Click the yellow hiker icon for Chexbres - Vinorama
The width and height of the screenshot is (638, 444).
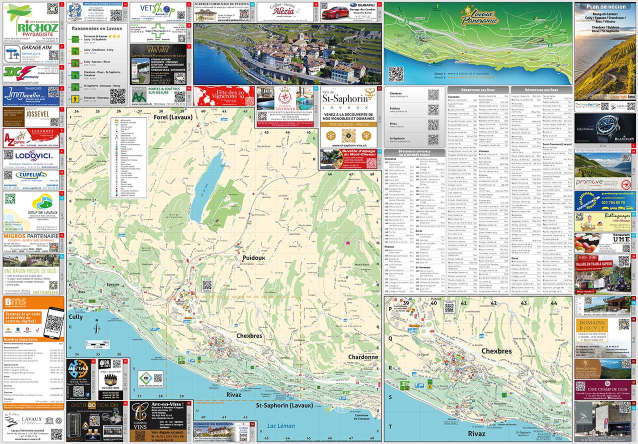(x=74, y=99)
